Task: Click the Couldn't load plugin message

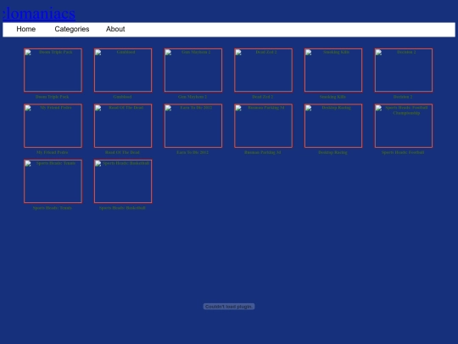Action: [x=229, y=307]
